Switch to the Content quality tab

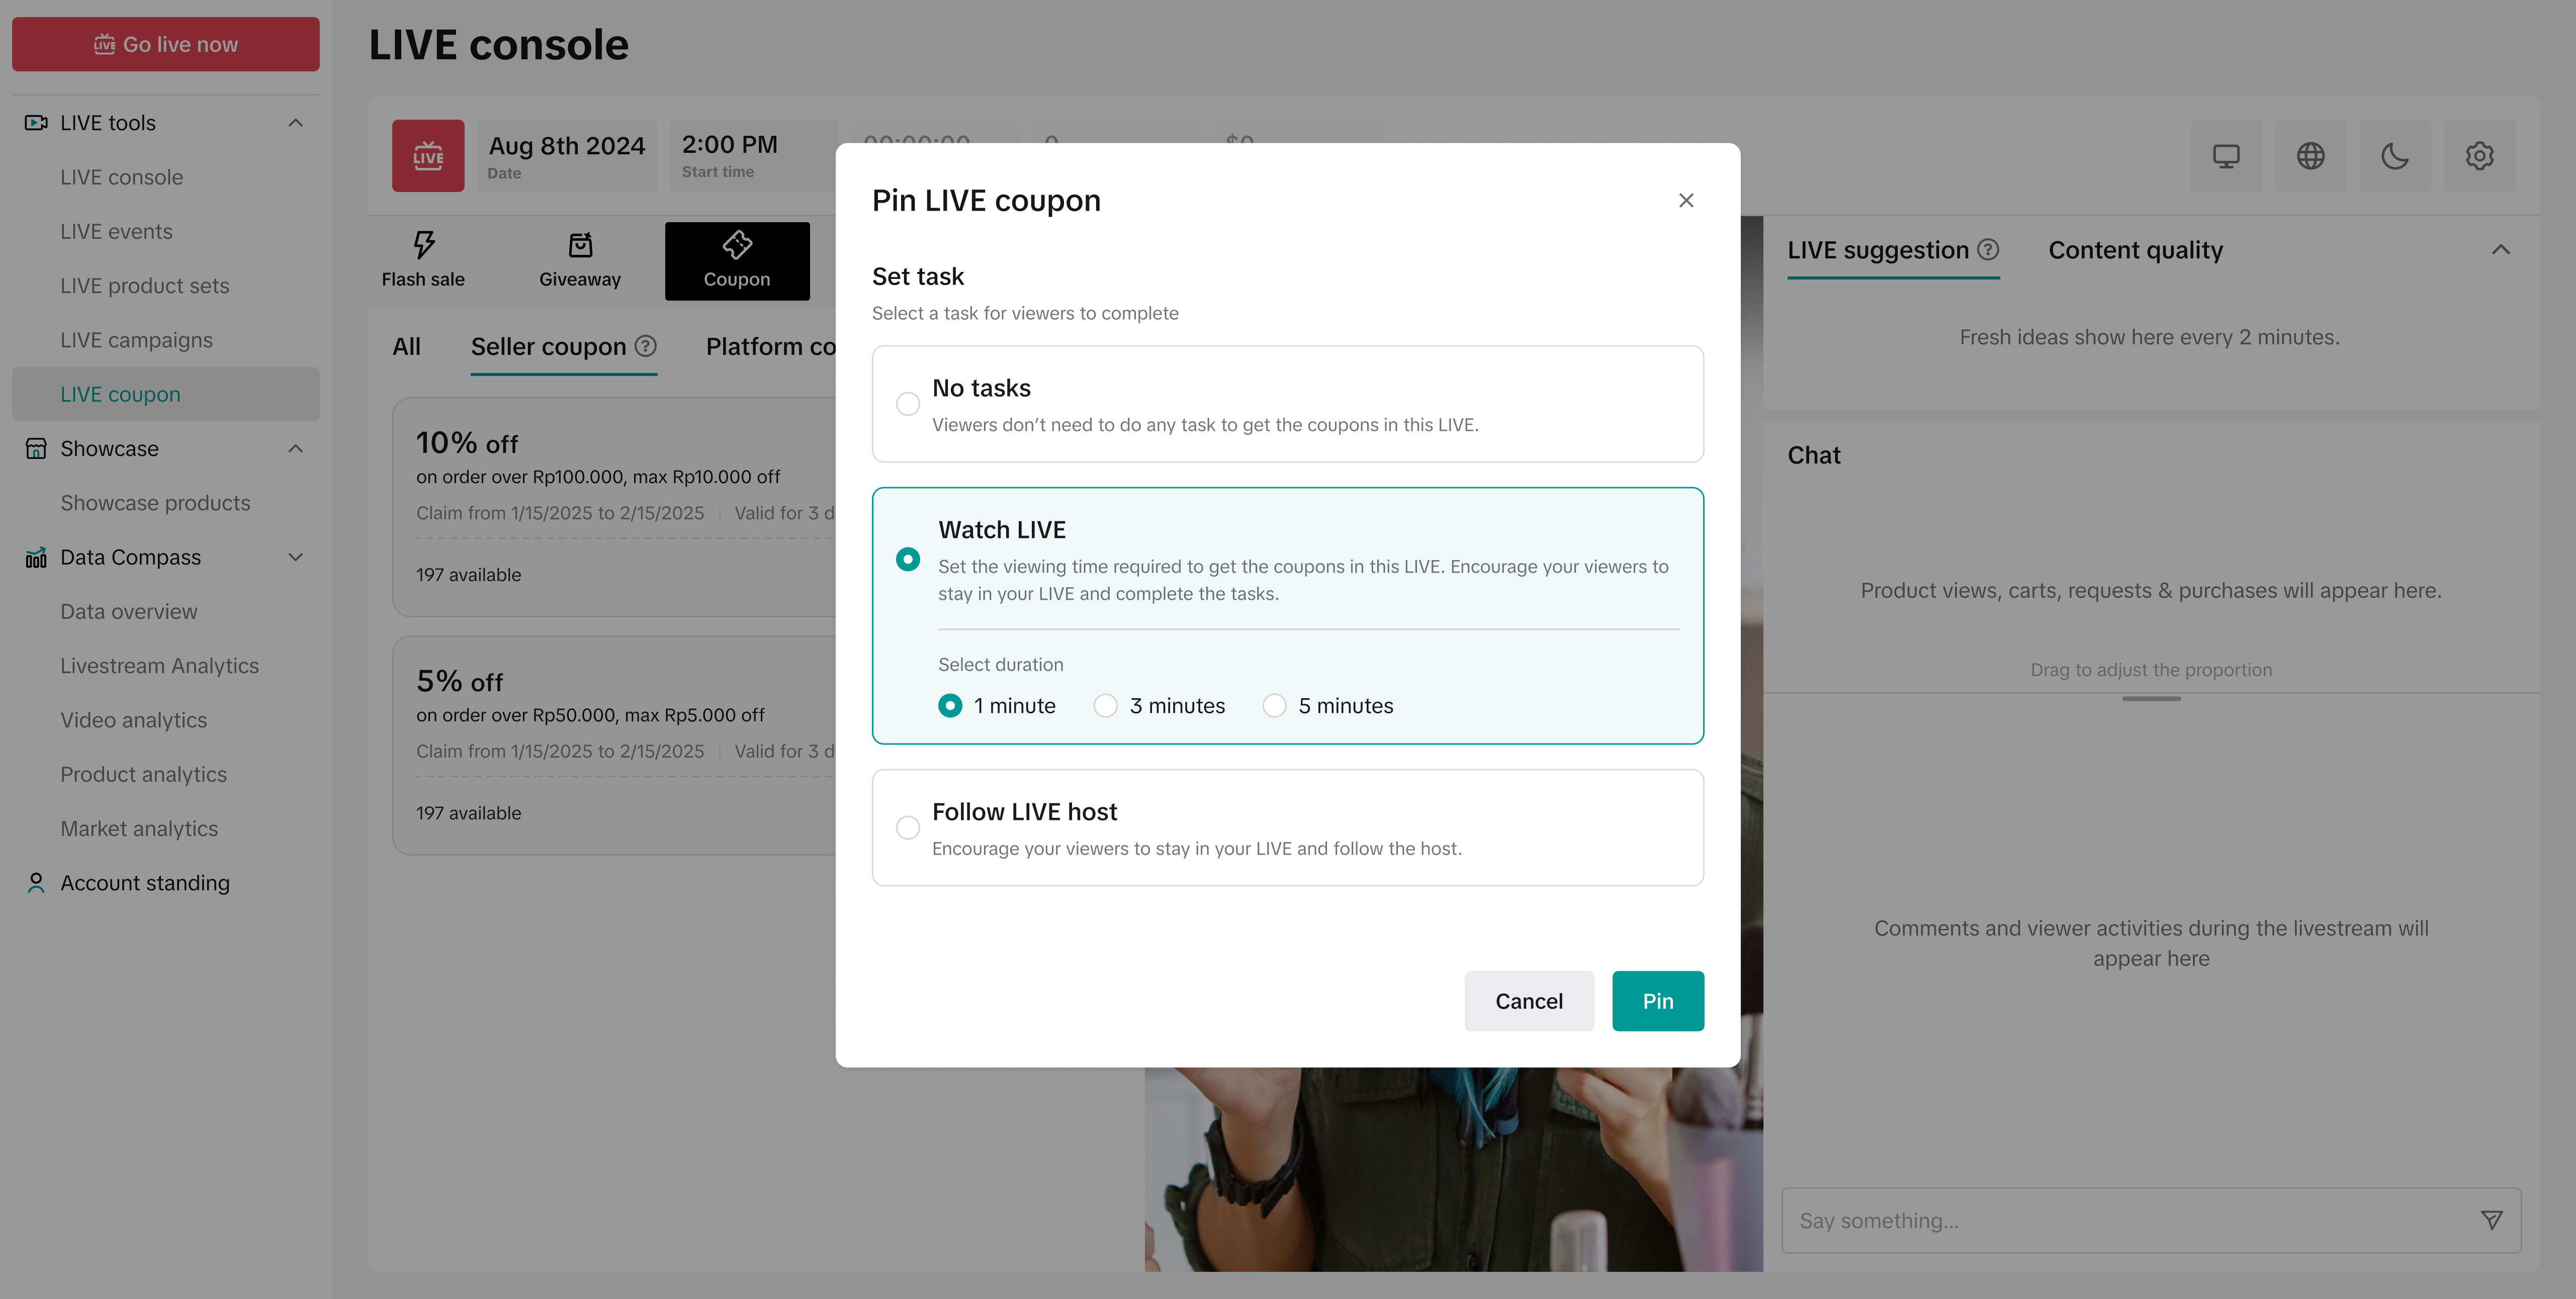pos(2135,250)
